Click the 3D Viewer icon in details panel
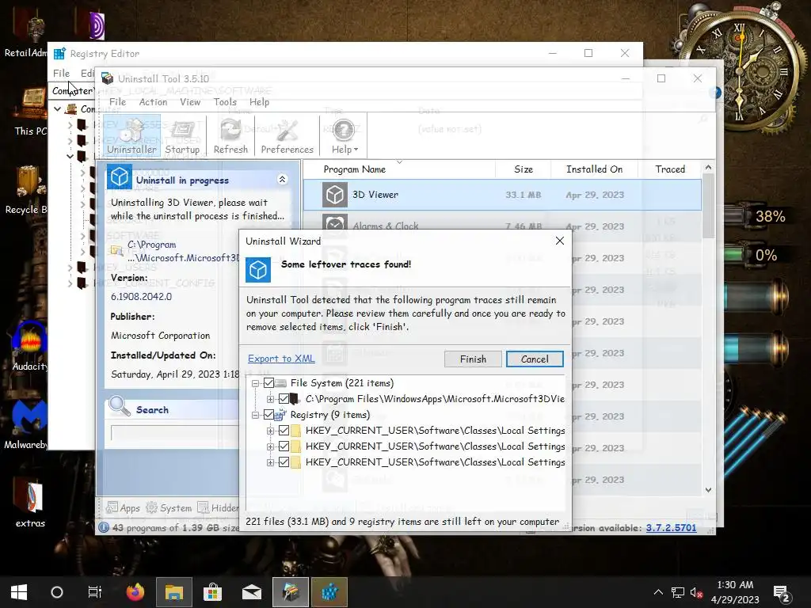Image resolution: width=811 pixels, height=608 pixels. pos(120,177)
